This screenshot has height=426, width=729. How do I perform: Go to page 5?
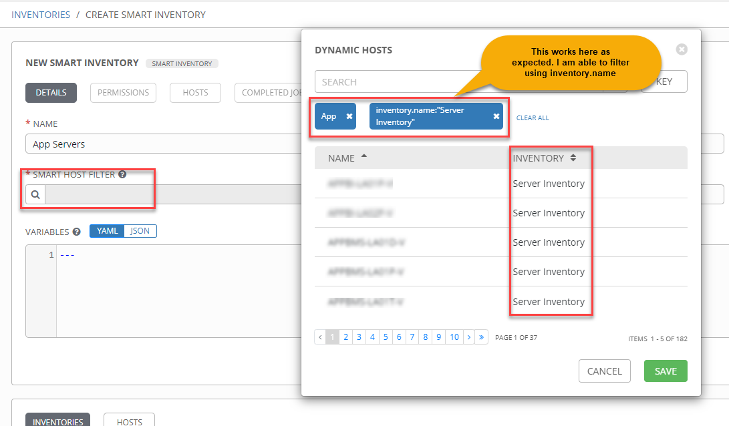click(x=386, y=337)
